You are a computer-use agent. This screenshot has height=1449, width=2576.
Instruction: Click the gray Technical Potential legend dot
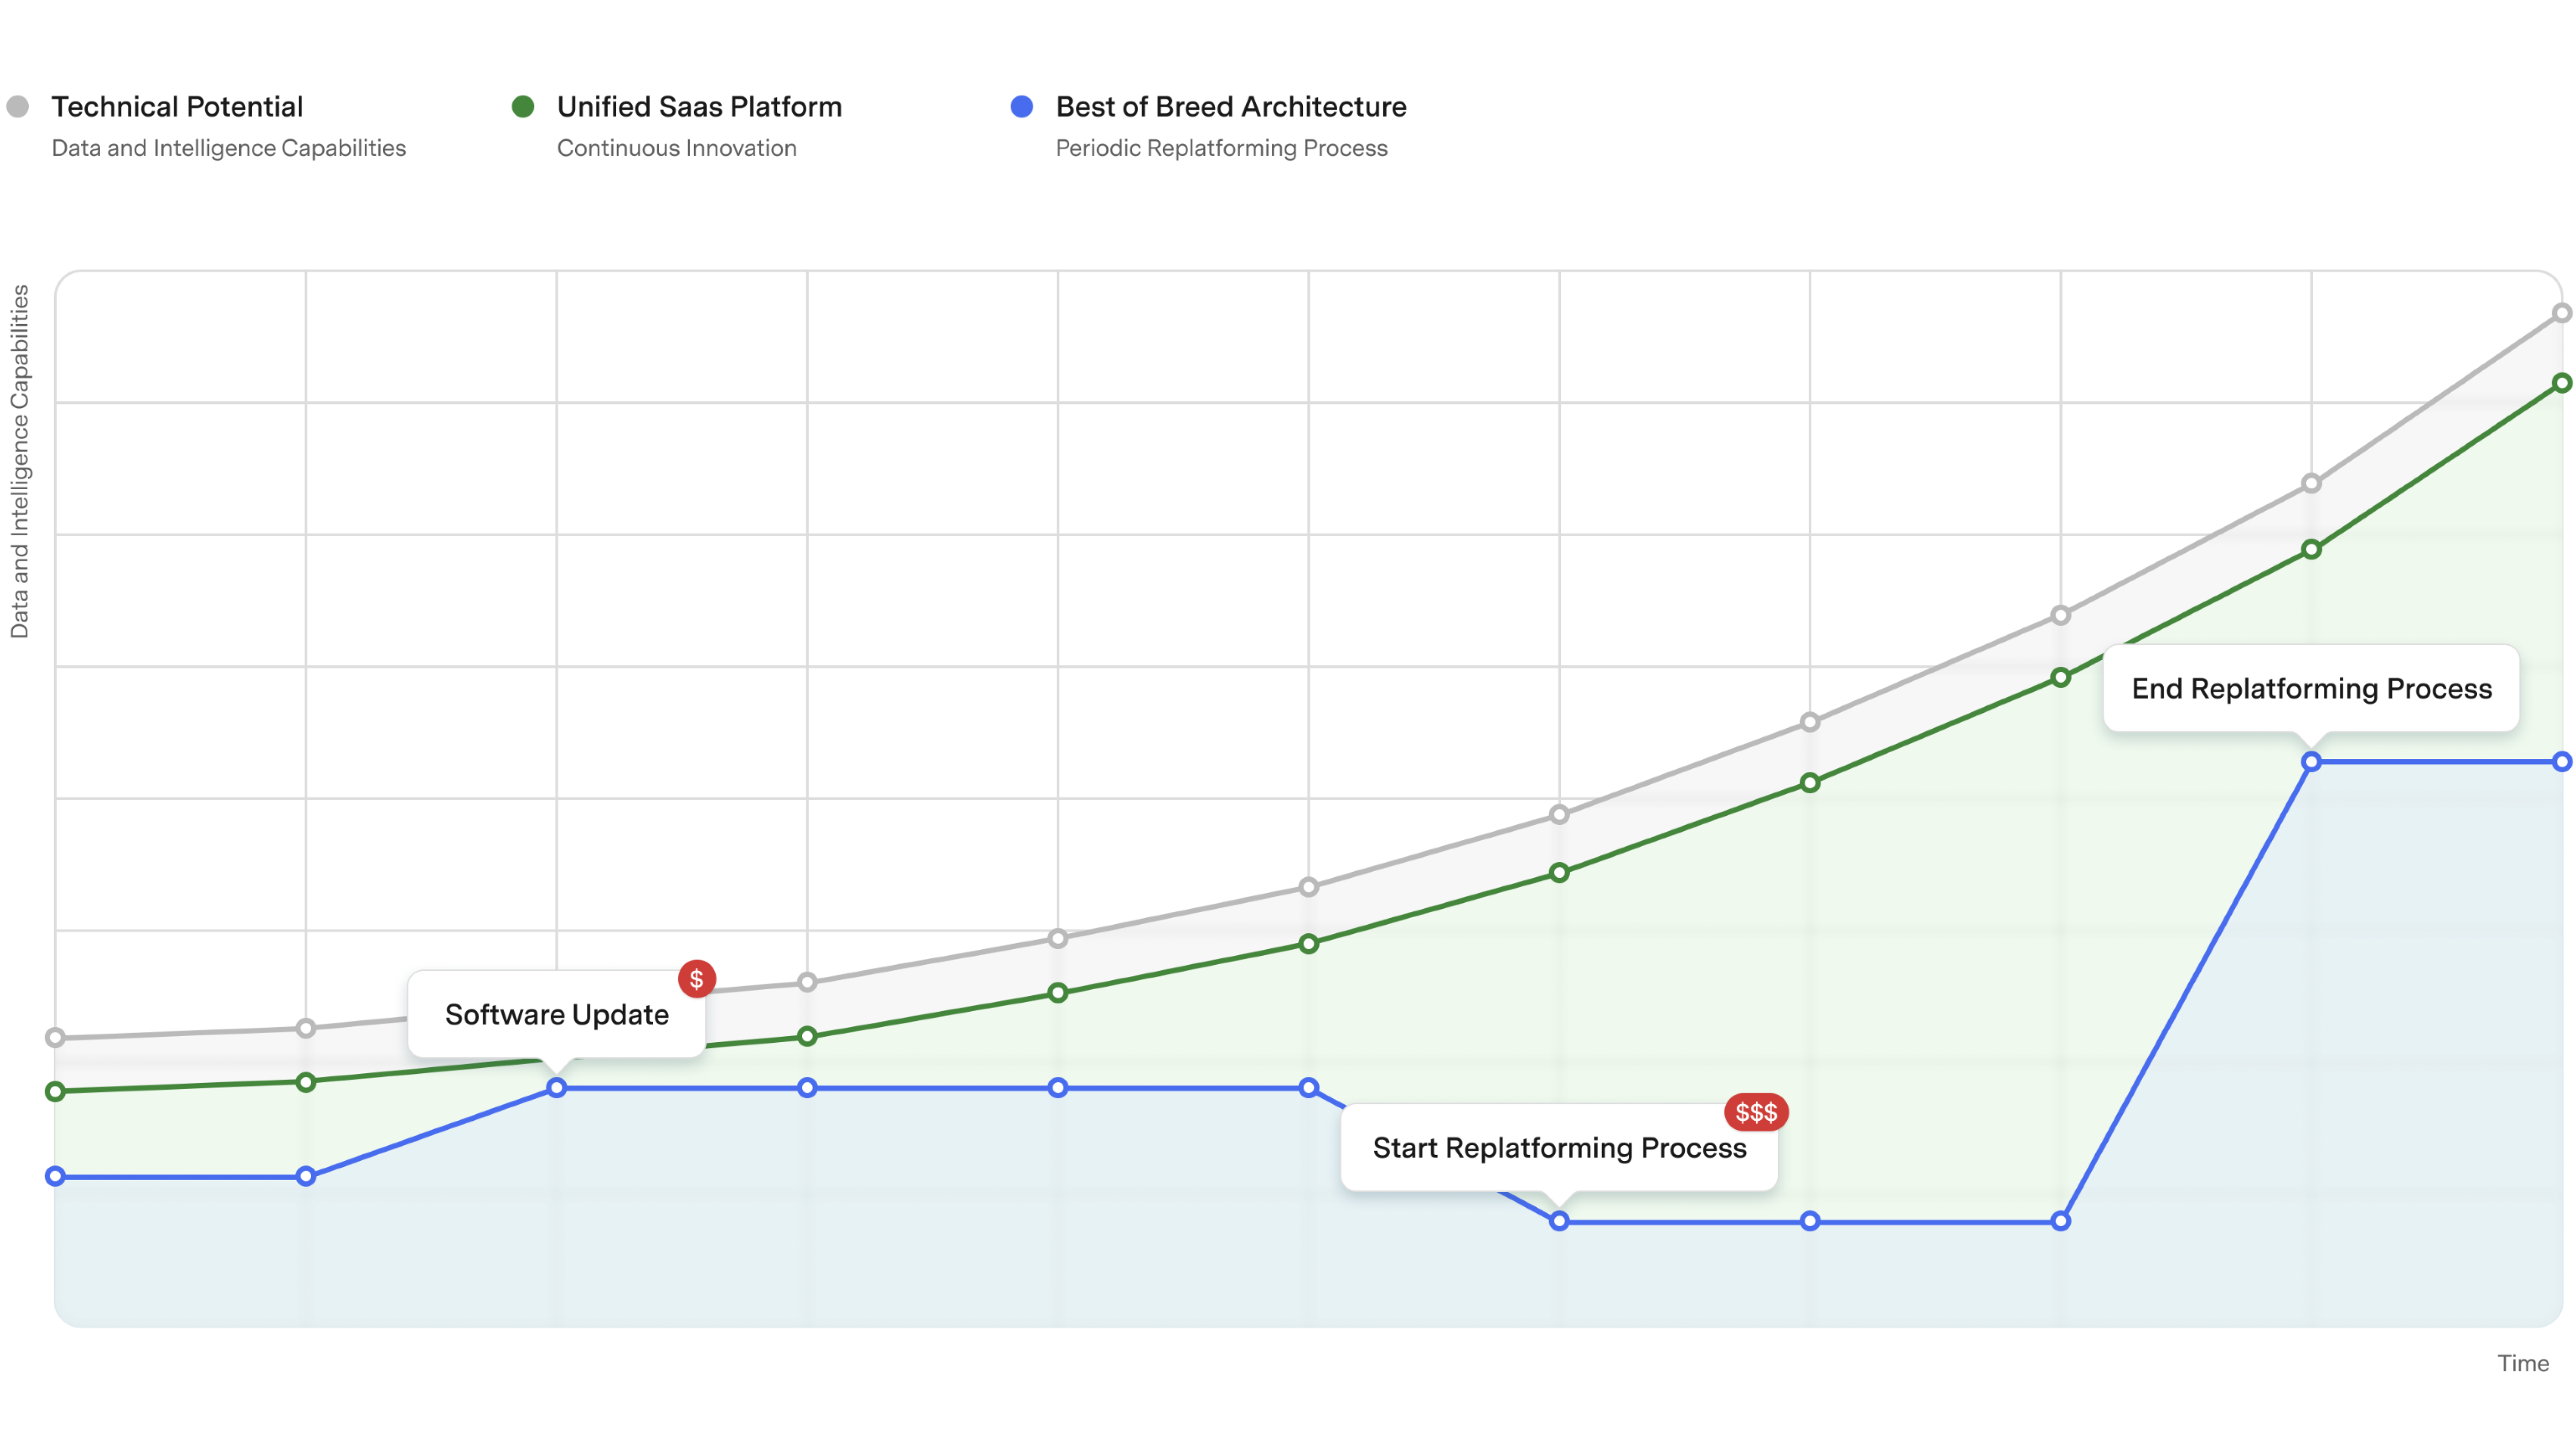(18, 106)
